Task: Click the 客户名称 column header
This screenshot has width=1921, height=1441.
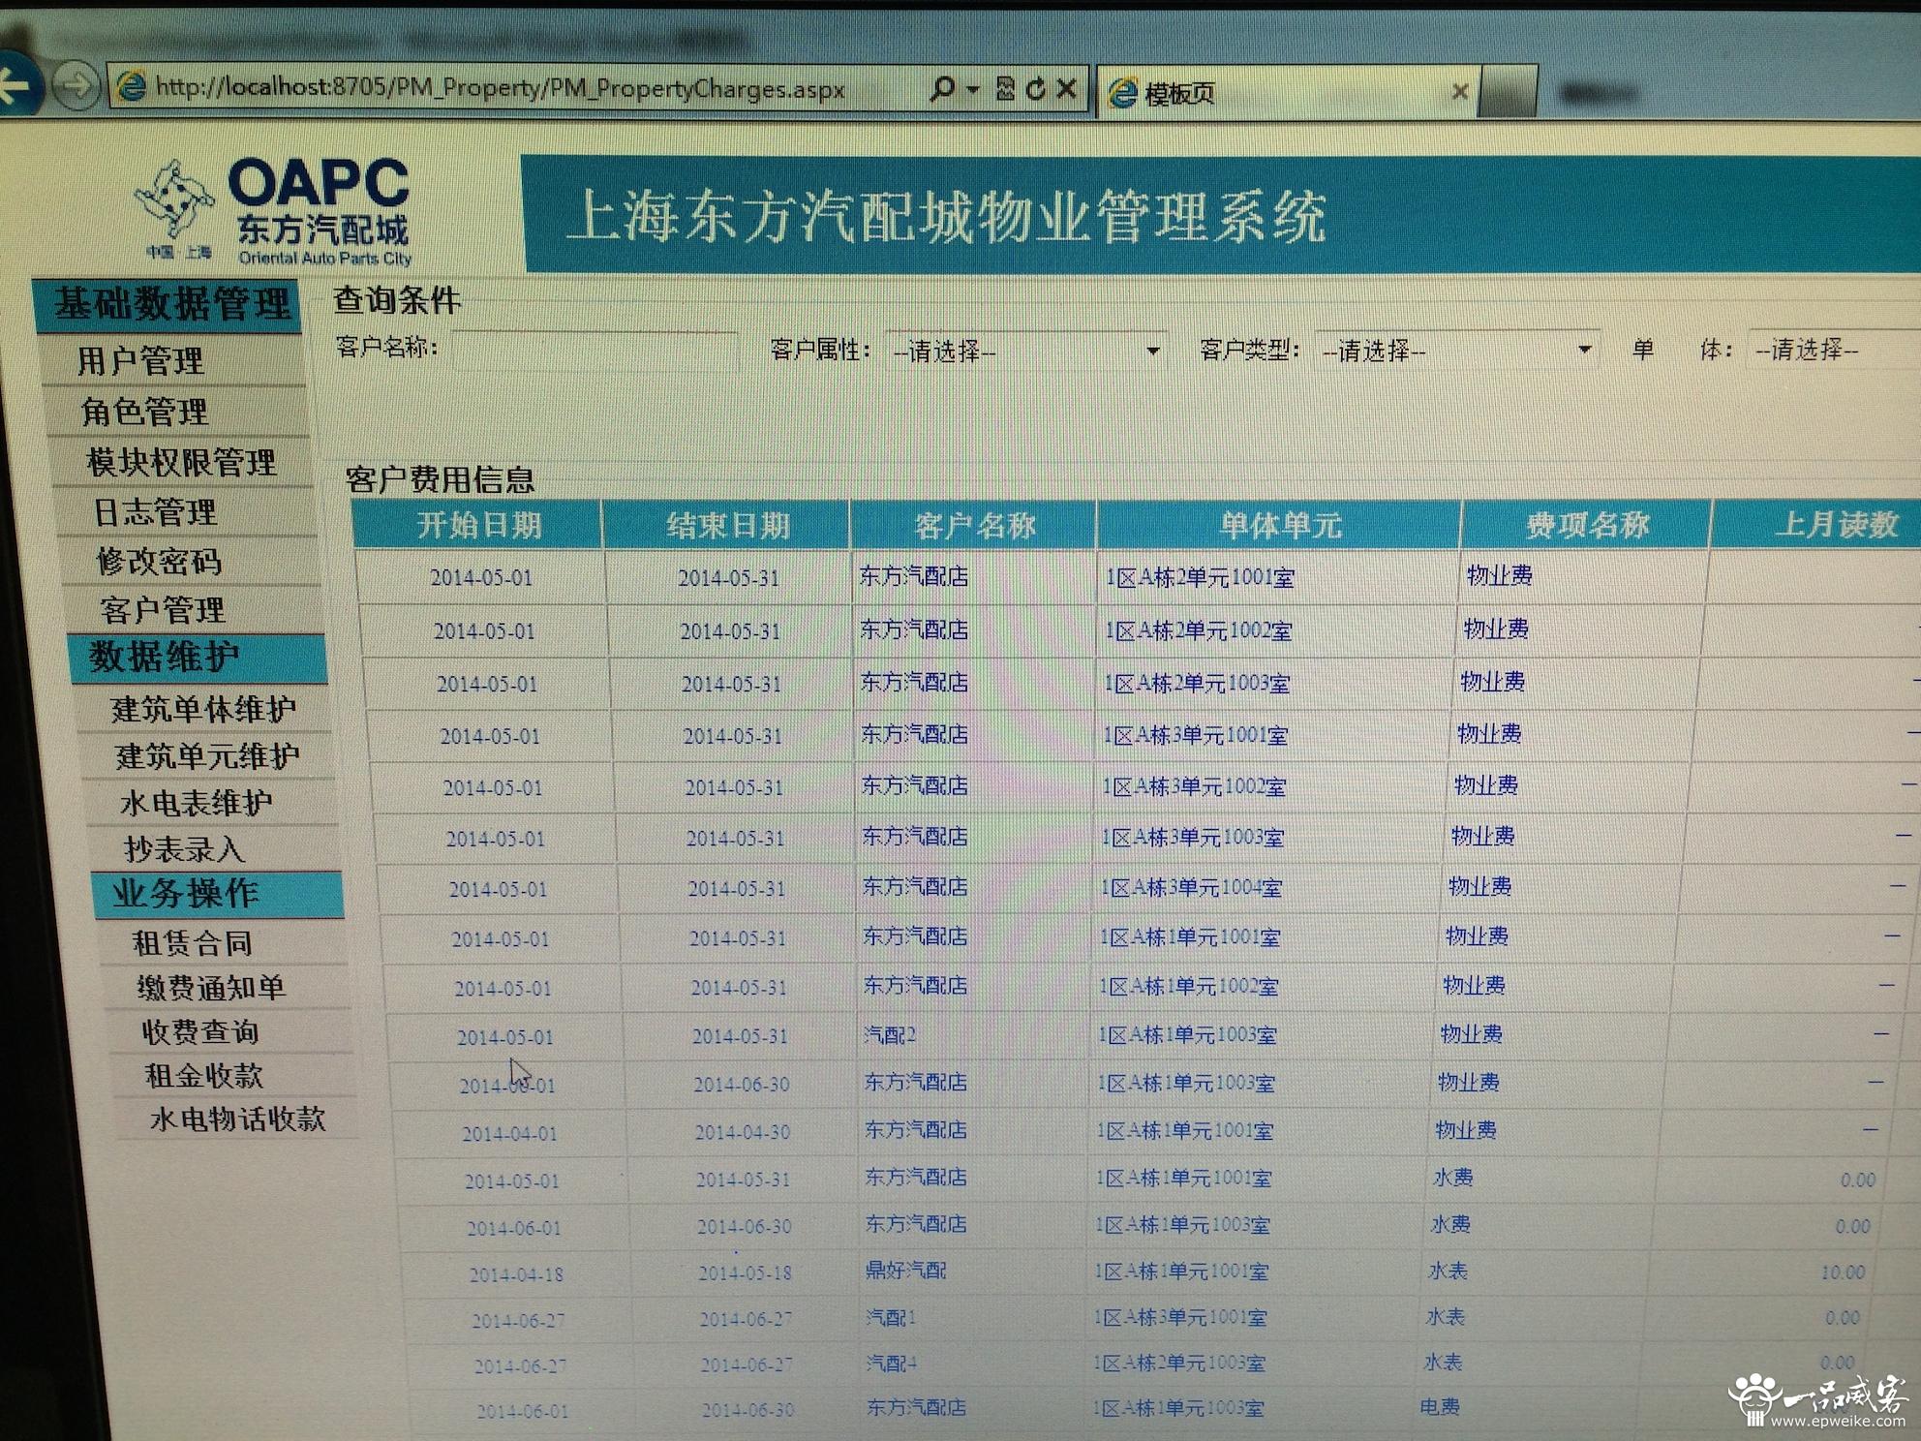Action: pos(974,525)
